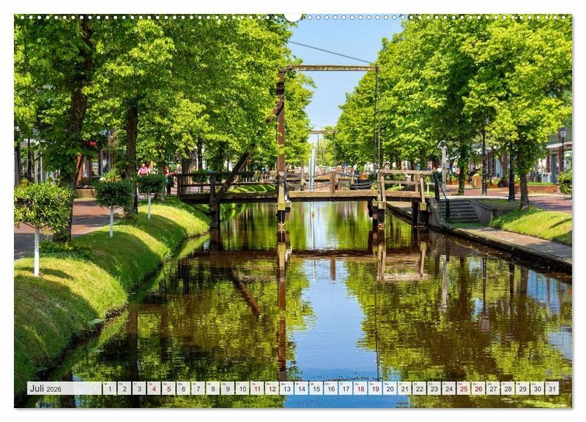Select day 15 in the calendar strip

coord(316,388)
